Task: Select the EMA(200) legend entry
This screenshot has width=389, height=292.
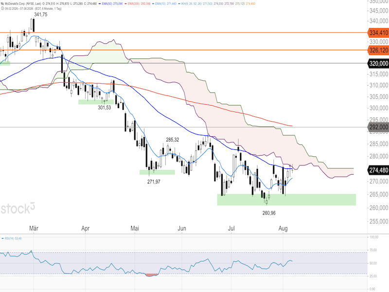Action: click(137, 4)
